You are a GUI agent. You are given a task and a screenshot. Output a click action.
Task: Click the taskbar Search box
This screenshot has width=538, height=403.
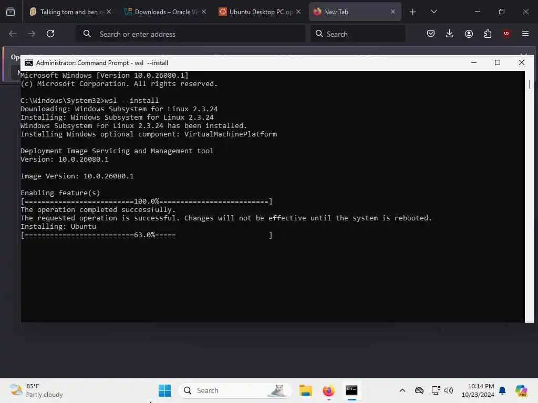pos(235,390)
